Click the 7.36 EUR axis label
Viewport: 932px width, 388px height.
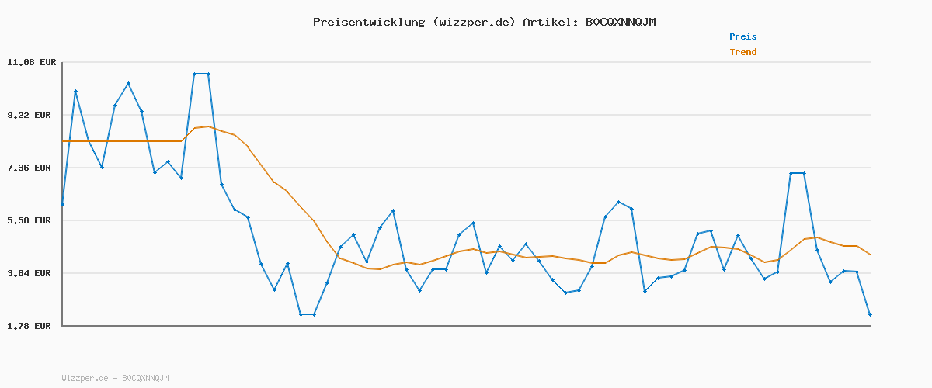[31, 168]
